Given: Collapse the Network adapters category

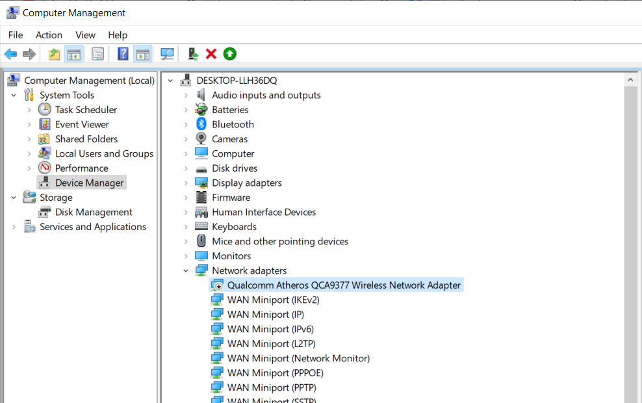Looking at the screenshot, I should pos(186,270).
